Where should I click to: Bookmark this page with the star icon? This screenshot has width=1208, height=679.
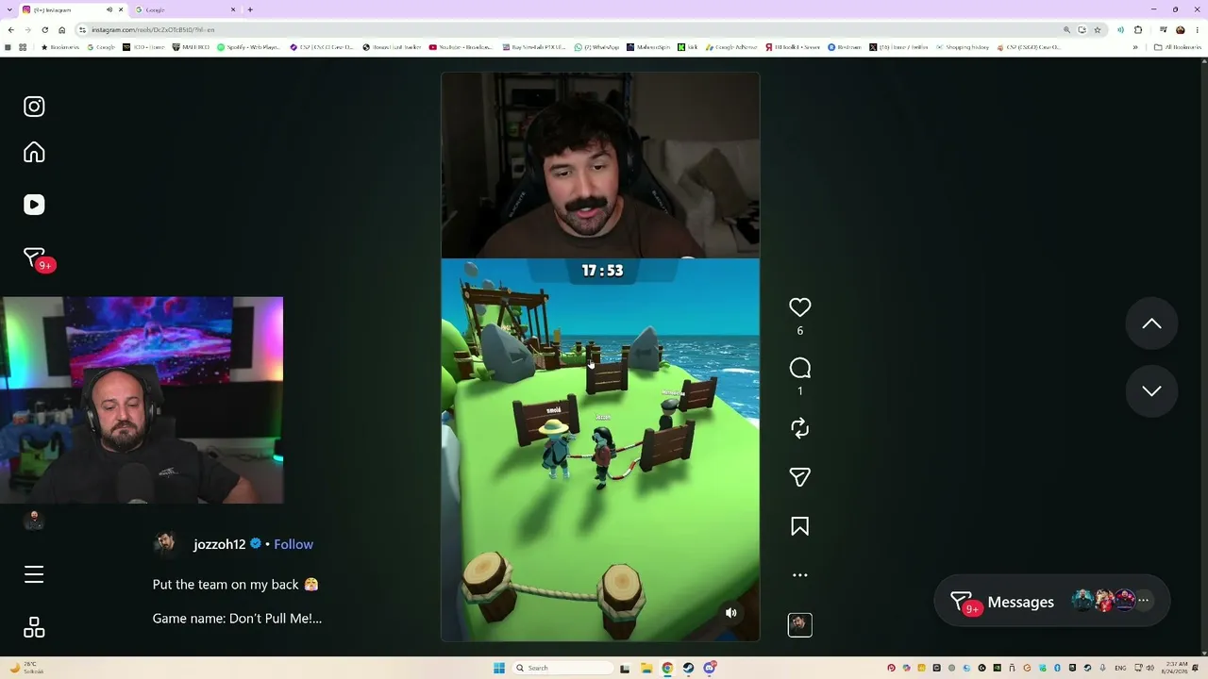[x=1097, y=29]
